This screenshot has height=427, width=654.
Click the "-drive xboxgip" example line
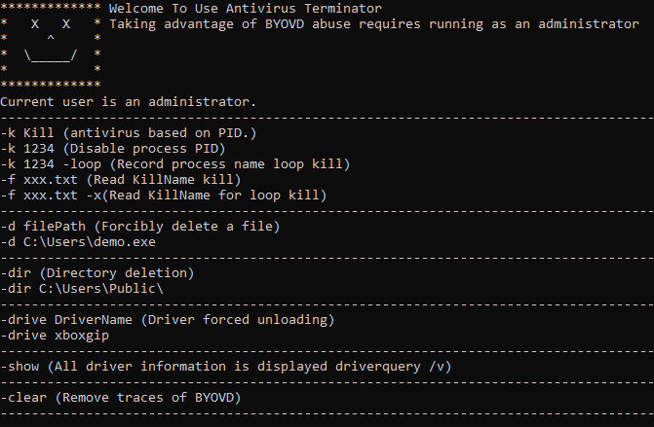tap(55, 336)
